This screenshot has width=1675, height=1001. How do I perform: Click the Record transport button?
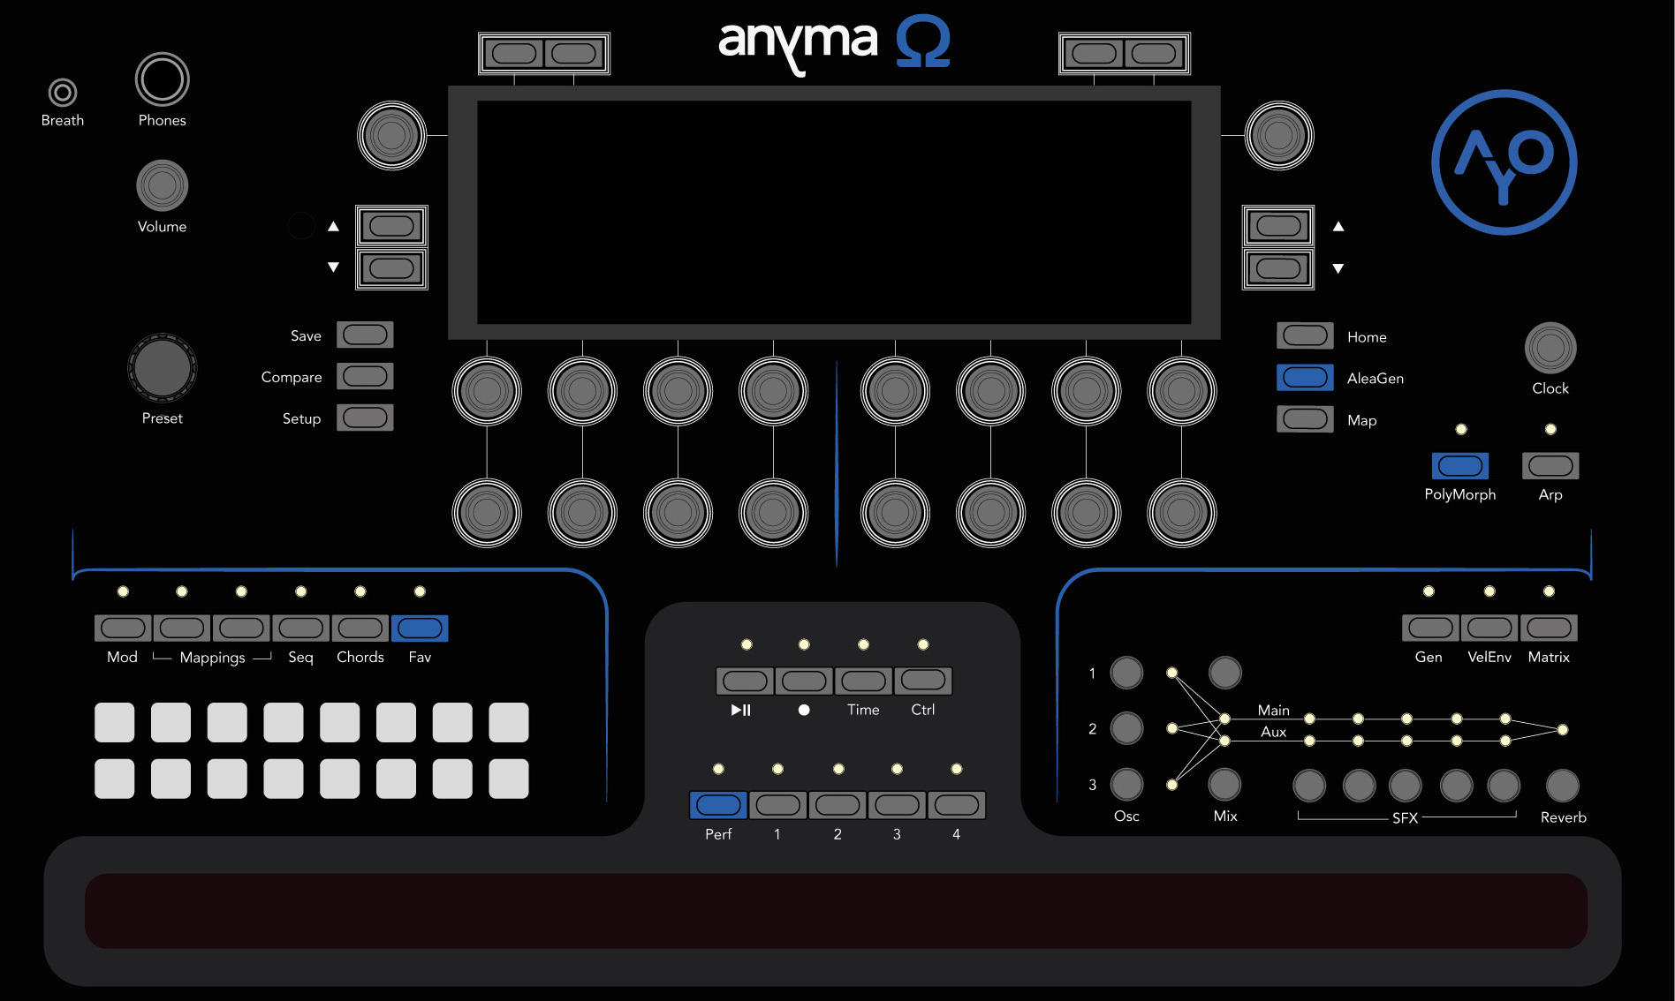(804, 681)
